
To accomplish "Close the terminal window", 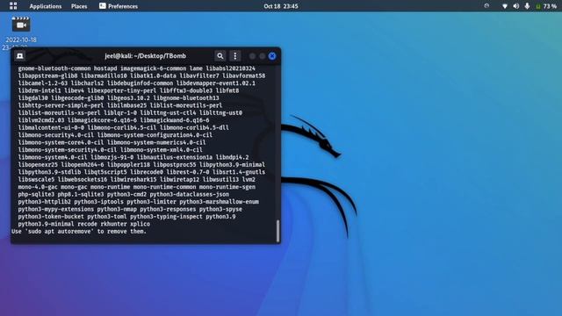I will (x=272, y=56).
